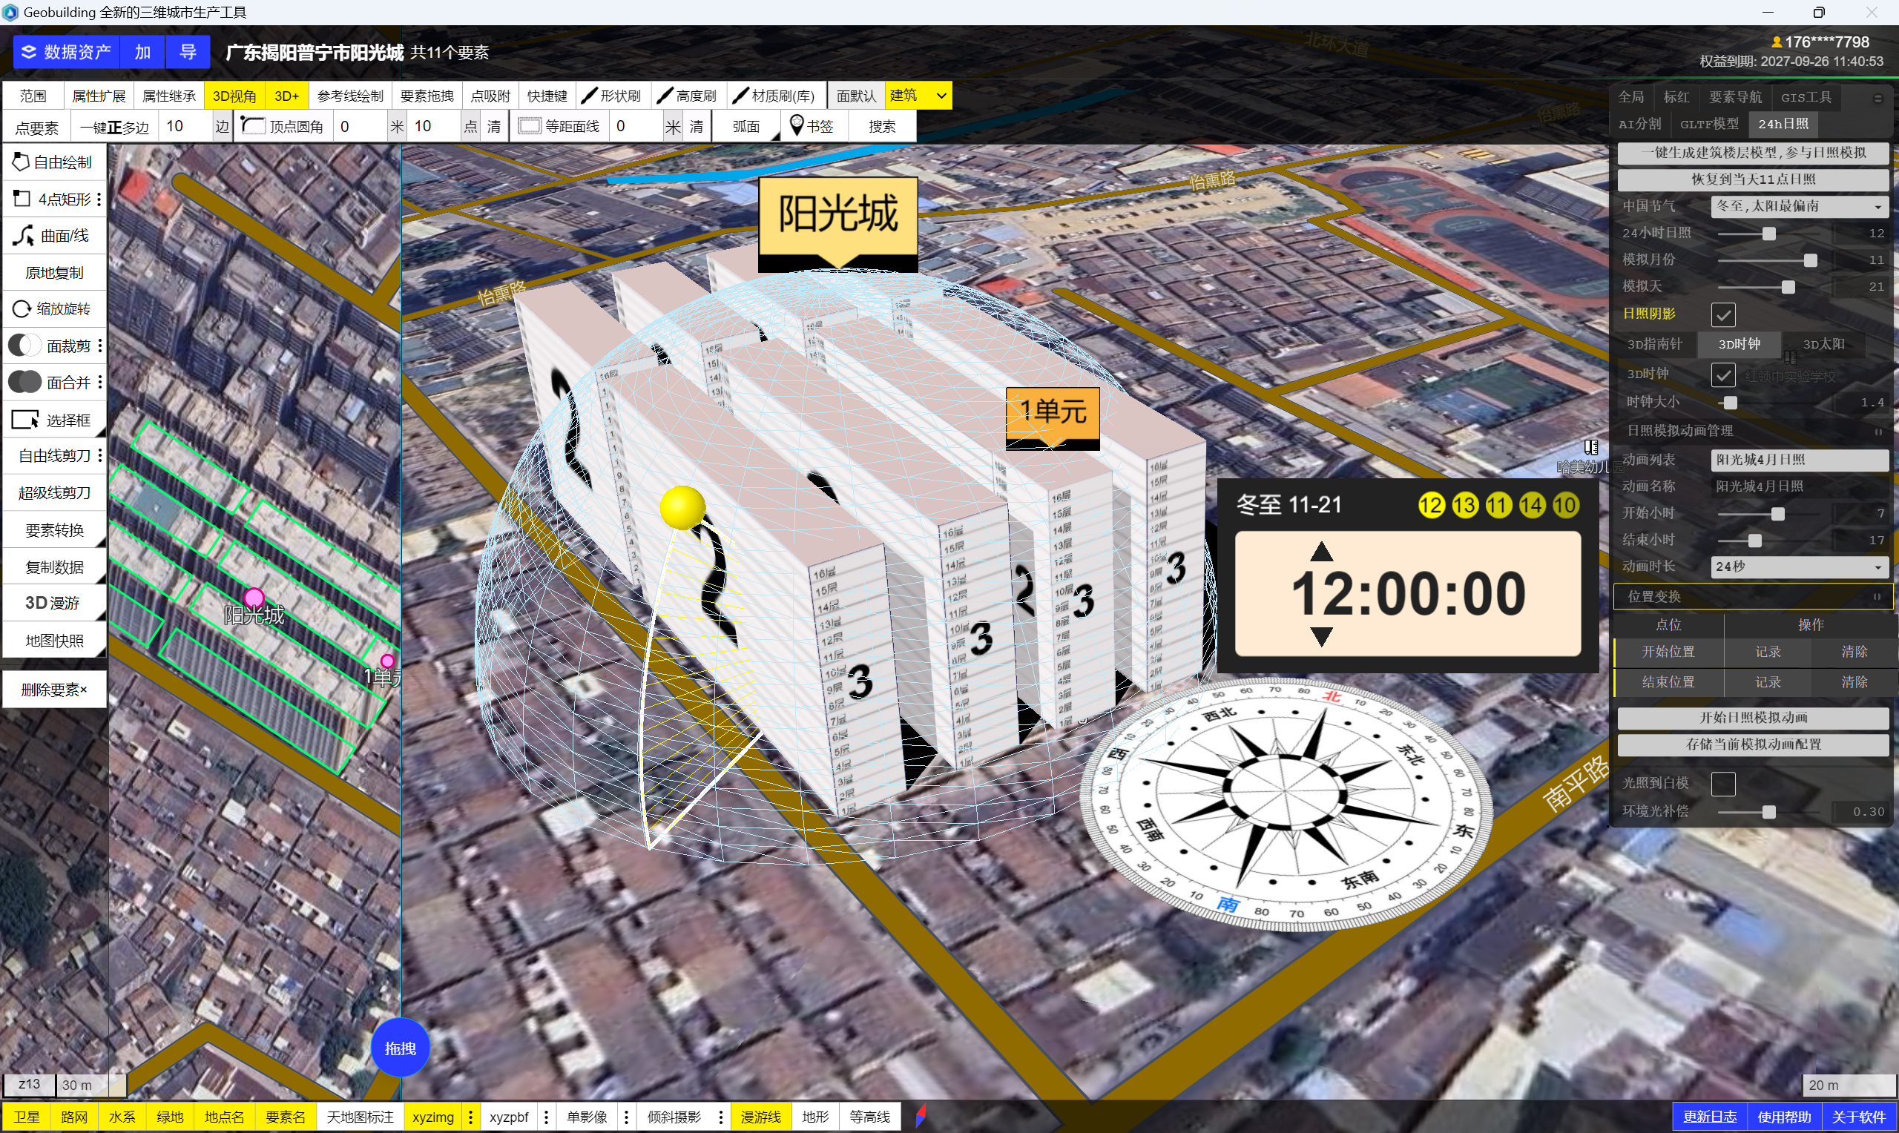Click the selection box tool icon
The image size is (1899, 1133).
click(24, 420)
